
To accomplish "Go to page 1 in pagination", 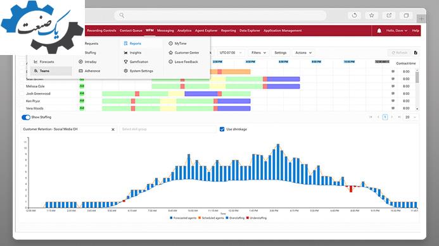I will 385,117.
